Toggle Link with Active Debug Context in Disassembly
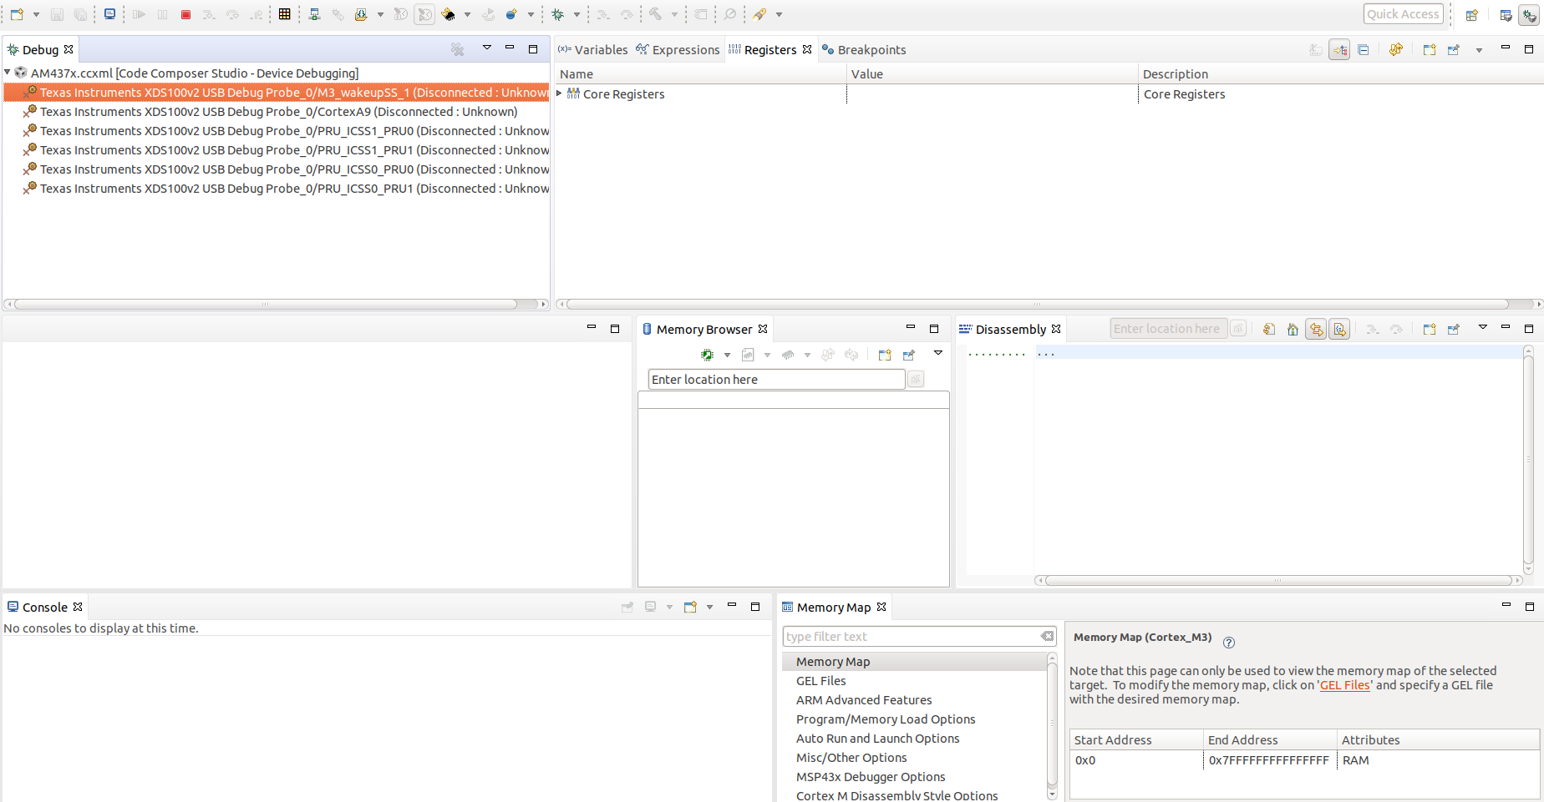 [x=1316, y=330]
